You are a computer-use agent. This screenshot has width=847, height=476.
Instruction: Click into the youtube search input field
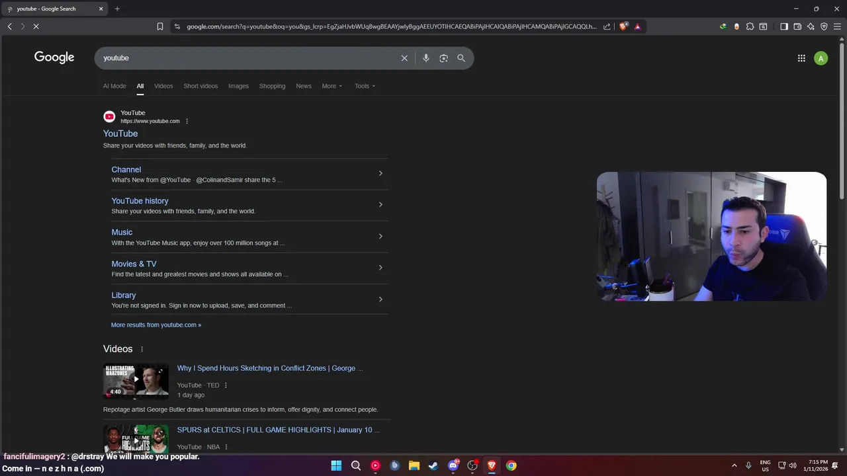(248, 58)
